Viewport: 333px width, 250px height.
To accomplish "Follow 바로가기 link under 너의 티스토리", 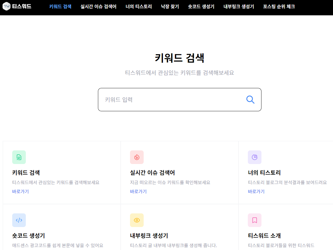I will (x=256, y=192).
